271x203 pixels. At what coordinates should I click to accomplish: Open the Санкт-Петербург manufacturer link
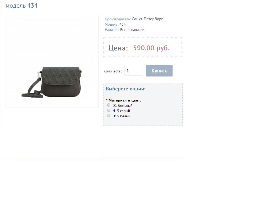coord(147,19)
